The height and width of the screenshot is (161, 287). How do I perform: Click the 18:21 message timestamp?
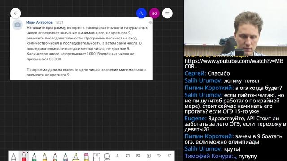[x=59, y=22]
